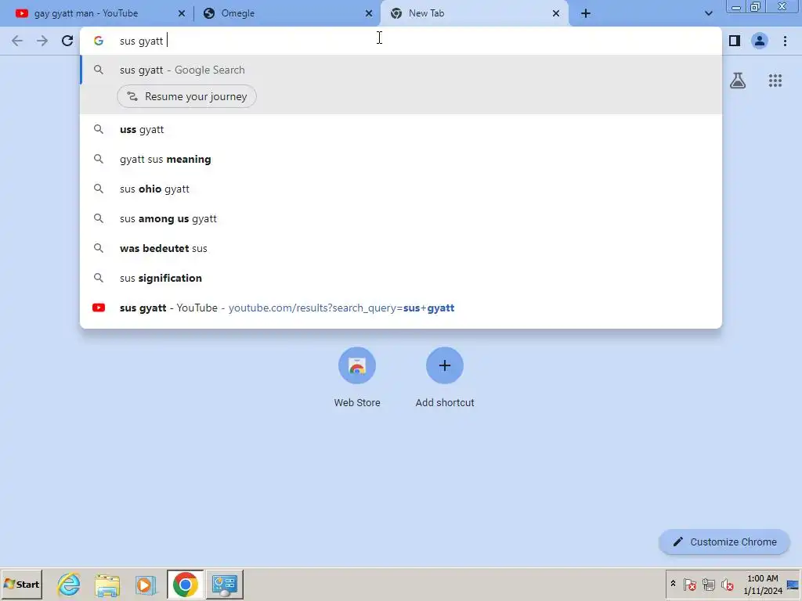The image size is (802, 601).
Task: Click the Show desktop button
Action: tap(793, 584)
